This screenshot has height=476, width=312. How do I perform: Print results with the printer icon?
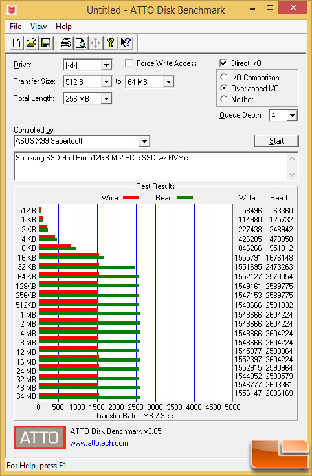[x=65, y=43]
